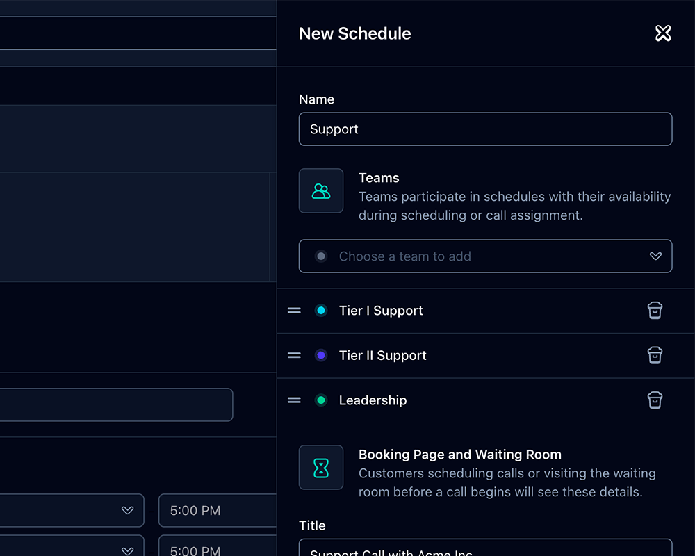The height and width of the screenshot is (556, 695).
Task: Click the New Schedule heading
Action: (354, 33)
